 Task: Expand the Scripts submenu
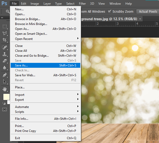[x=45, y=112]
